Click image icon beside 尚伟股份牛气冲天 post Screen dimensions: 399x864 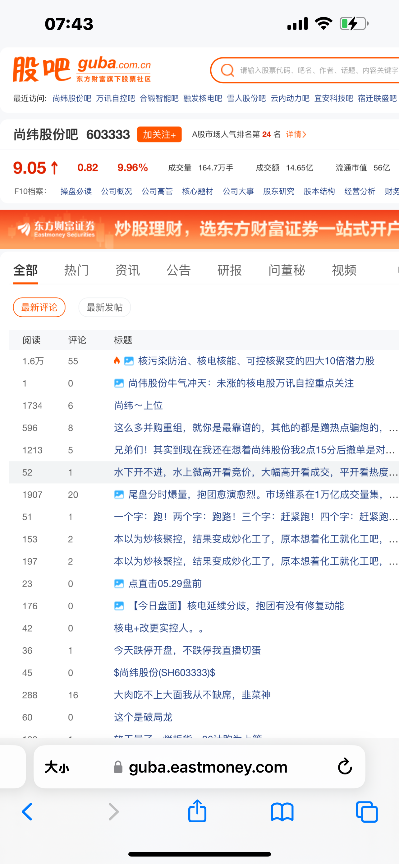(119, 383)
